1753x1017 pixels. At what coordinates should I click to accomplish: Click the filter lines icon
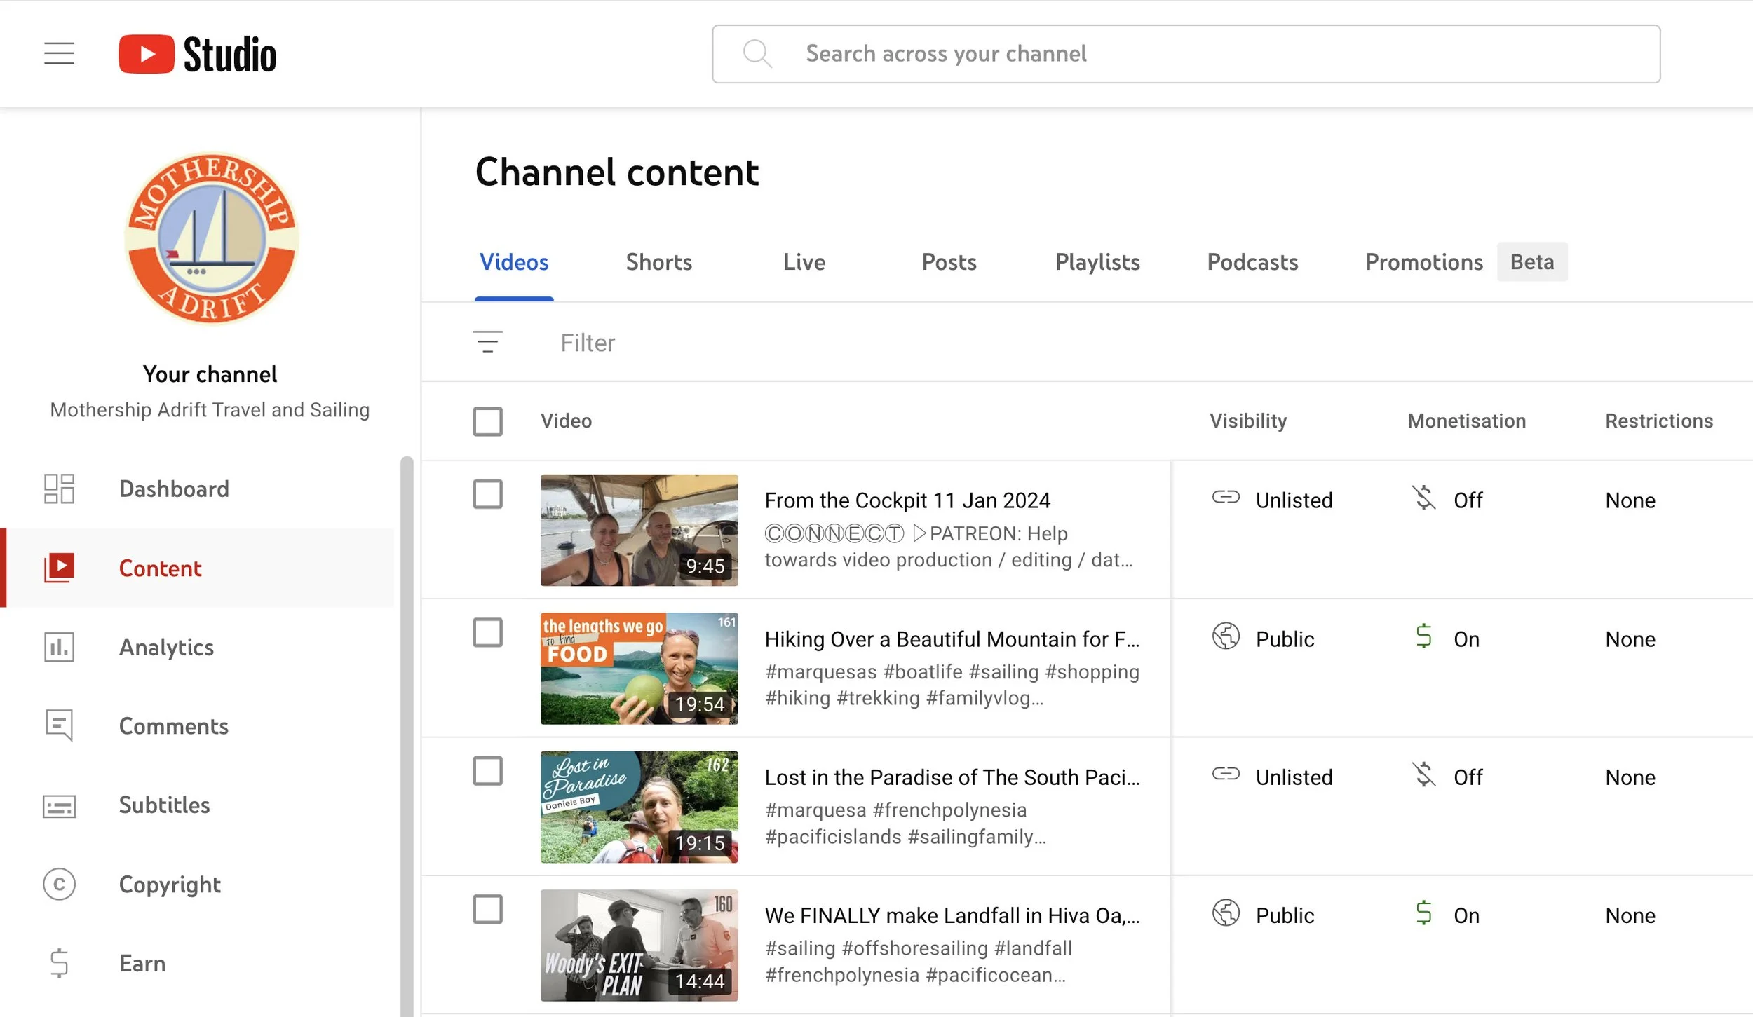click(x=487, y=342)
